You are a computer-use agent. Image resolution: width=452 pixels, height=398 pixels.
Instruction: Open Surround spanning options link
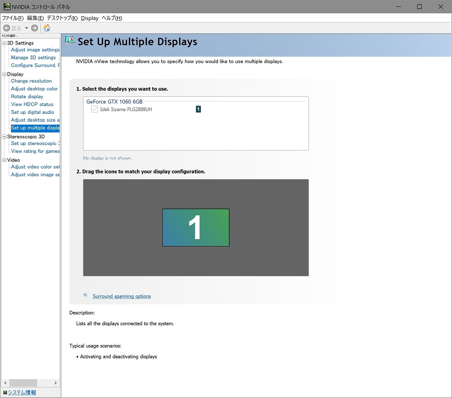(121, 296)
